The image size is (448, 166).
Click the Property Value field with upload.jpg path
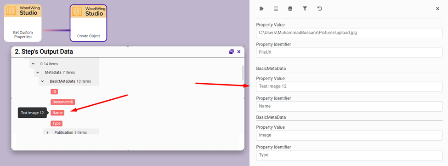point(349,33)
